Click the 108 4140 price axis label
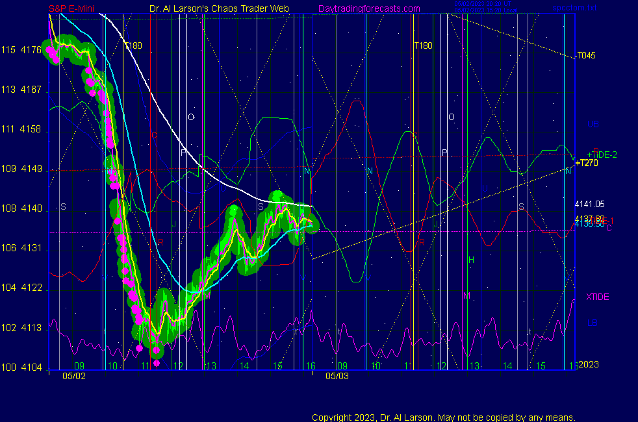 click(21, 209)
